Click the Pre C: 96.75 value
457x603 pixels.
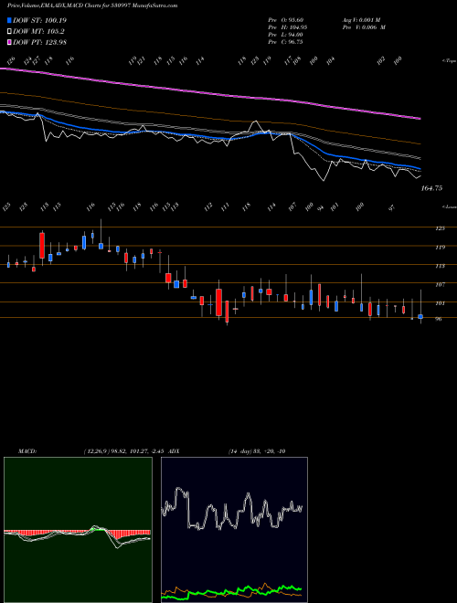click(286, 42)
